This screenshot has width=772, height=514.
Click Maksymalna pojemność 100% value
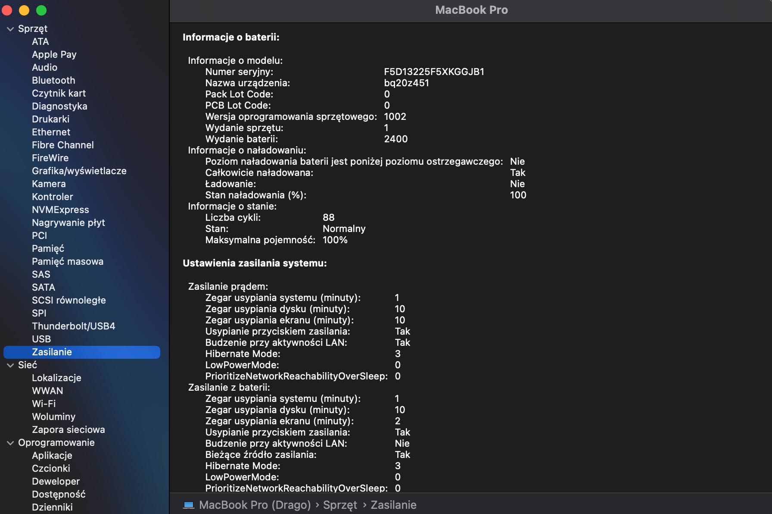335,240
